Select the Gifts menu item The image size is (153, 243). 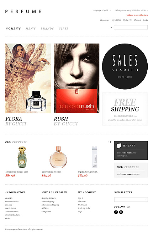click(x=63, y=29)
